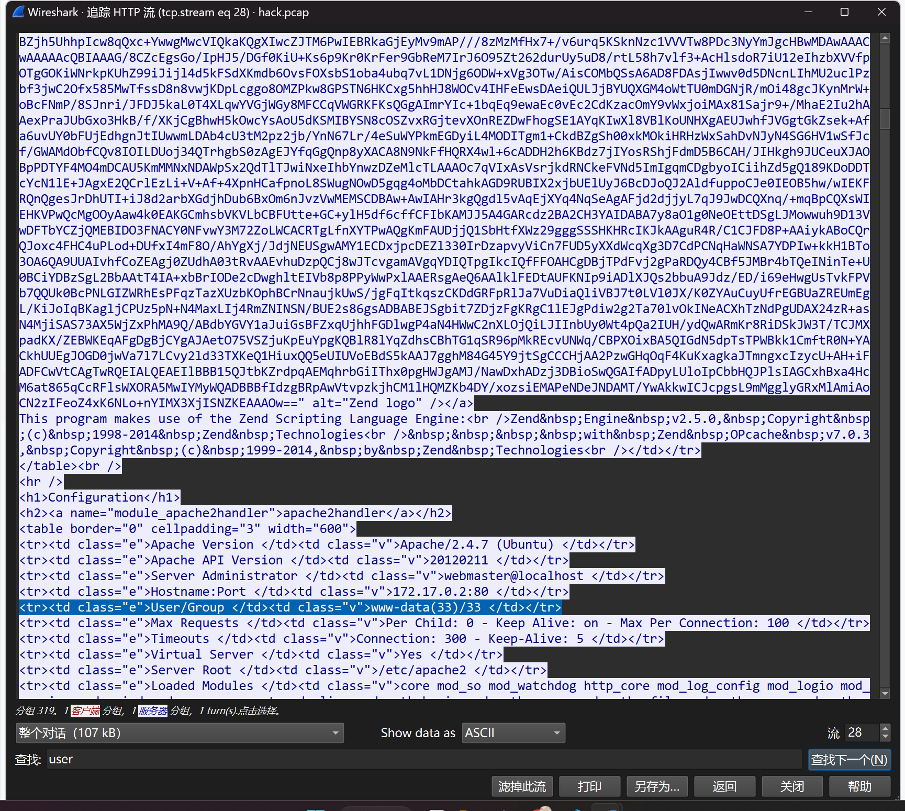Increase the stream number with up arrow

coord(885,728)
